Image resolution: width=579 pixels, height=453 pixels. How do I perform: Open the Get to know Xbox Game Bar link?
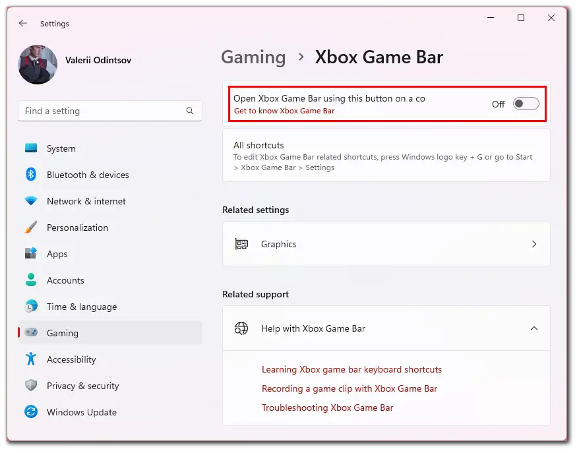point(284,111)
